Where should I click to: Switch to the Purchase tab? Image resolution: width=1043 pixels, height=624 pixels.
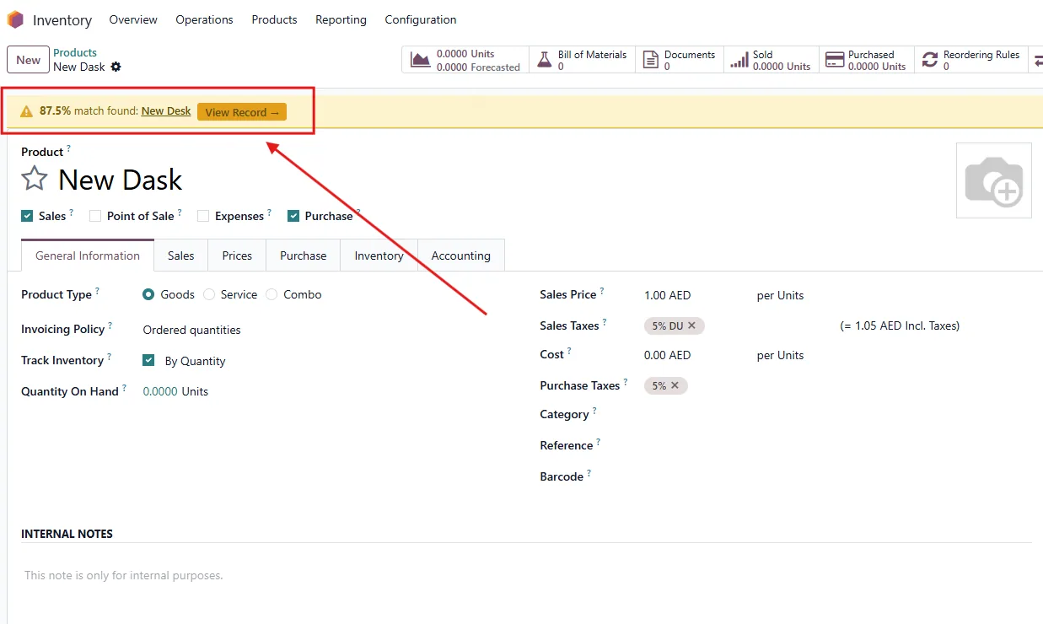(303, 256)
